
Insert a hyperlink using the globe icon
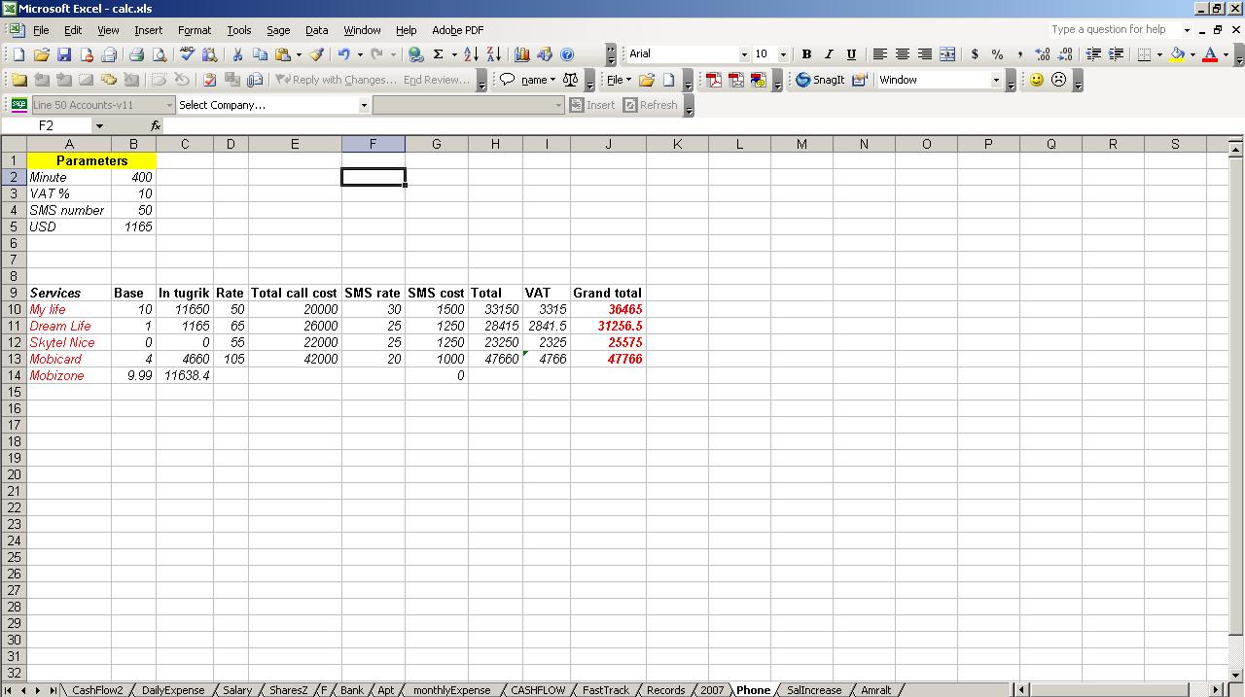click(x=416, y=54)
